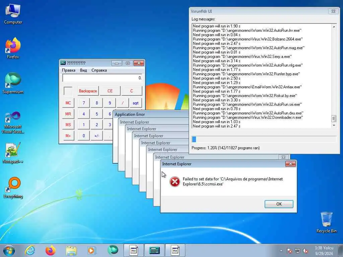Click the MR memory recall button
Screen dimensions: 343x257
[68, 114]
